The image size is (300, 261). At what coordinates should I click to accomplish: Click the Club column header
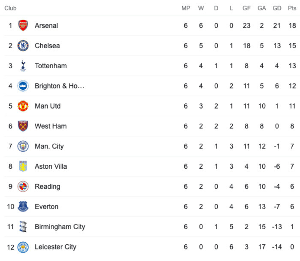[x=11, y=8]
